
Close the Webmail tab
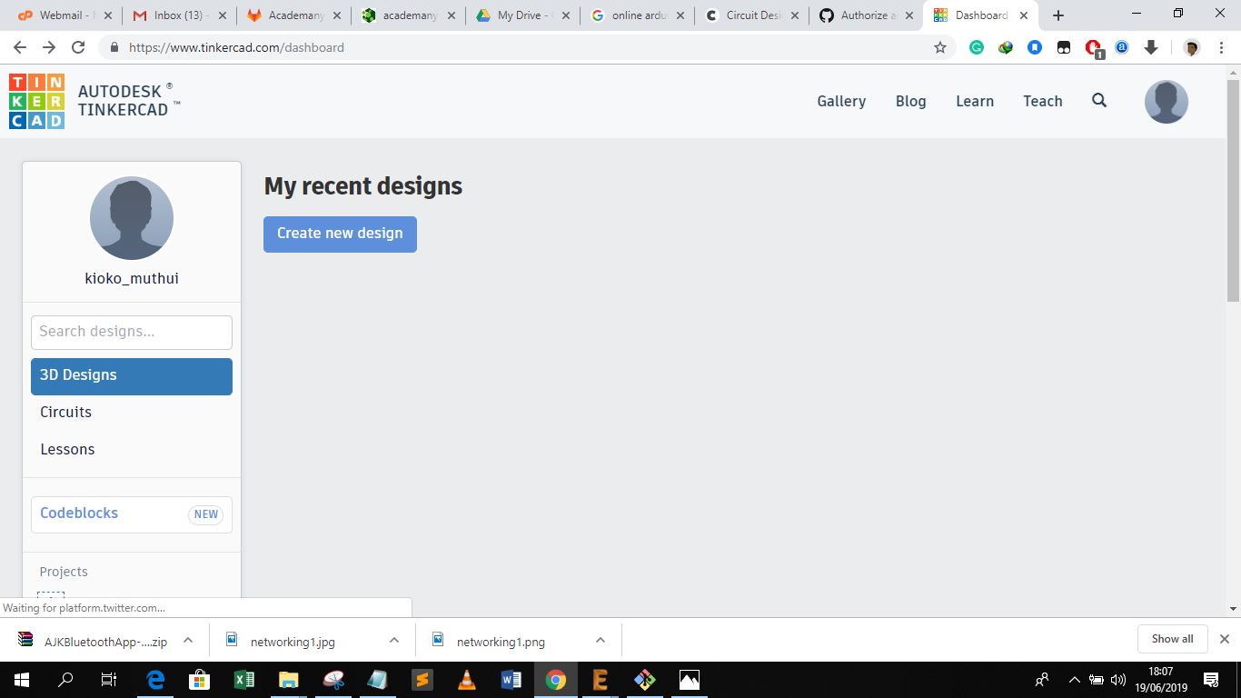click(108, 15)
